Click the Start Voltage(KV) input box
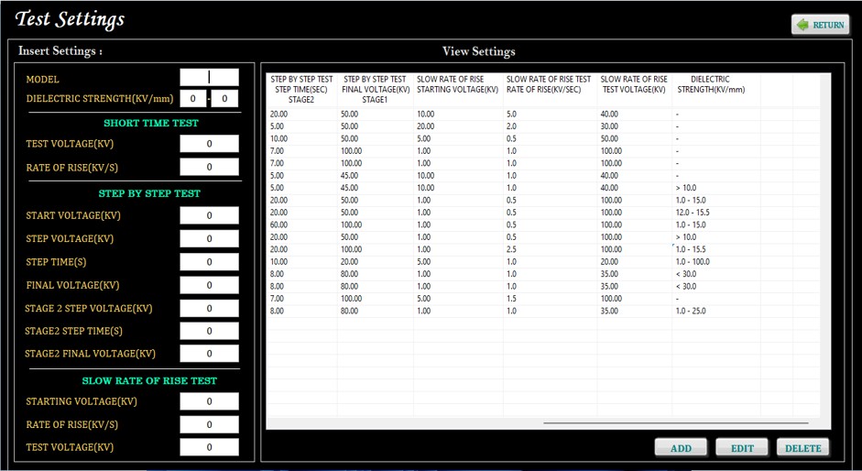This screenshot has width=862, height=471. [x=209, y=215]
